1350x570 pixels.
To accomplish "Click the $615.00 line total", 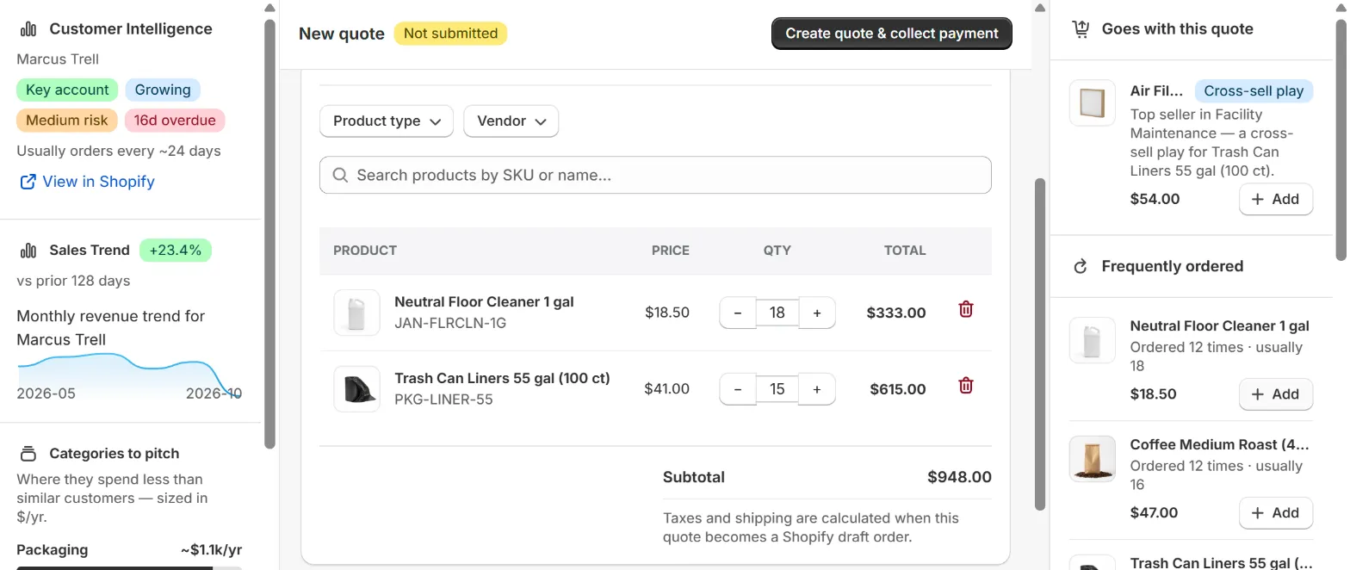I will (x=898, y=389).
